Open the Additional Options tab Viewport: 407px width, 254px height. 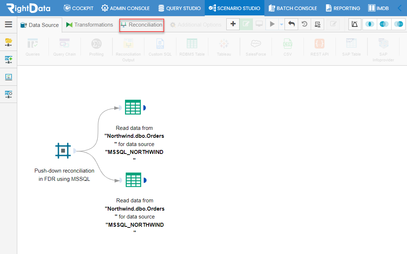pos(195,25)
